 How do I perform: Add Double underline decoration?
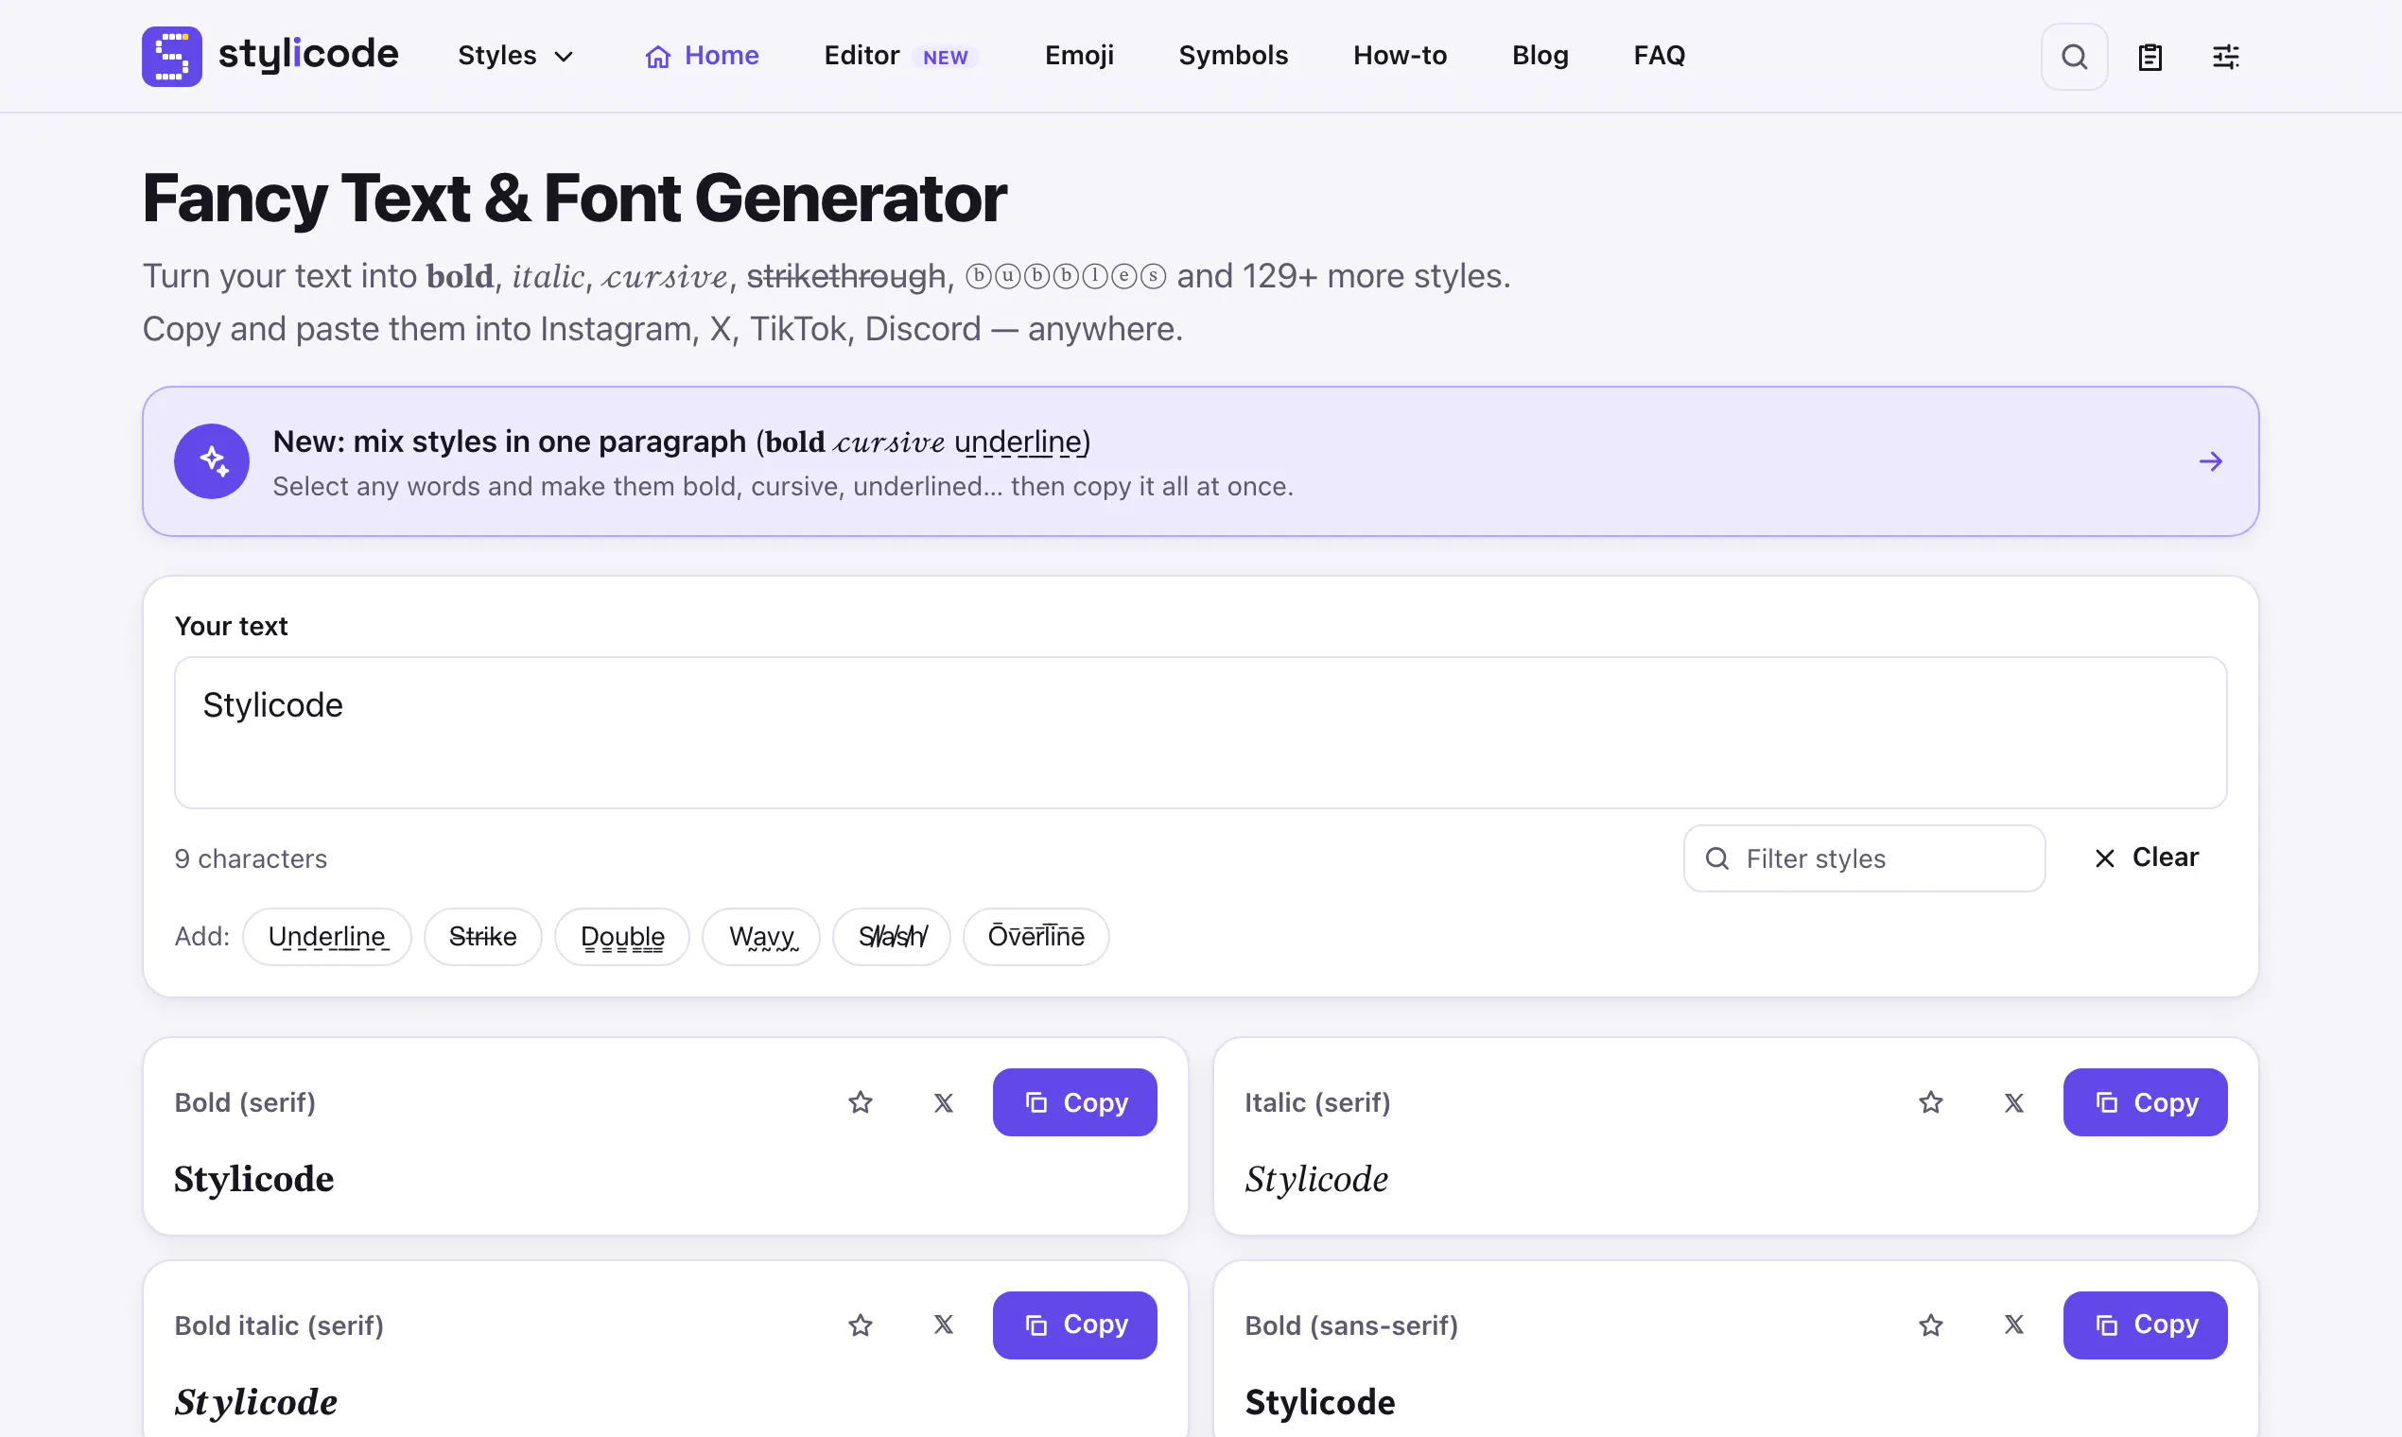[x=622, y=936]
